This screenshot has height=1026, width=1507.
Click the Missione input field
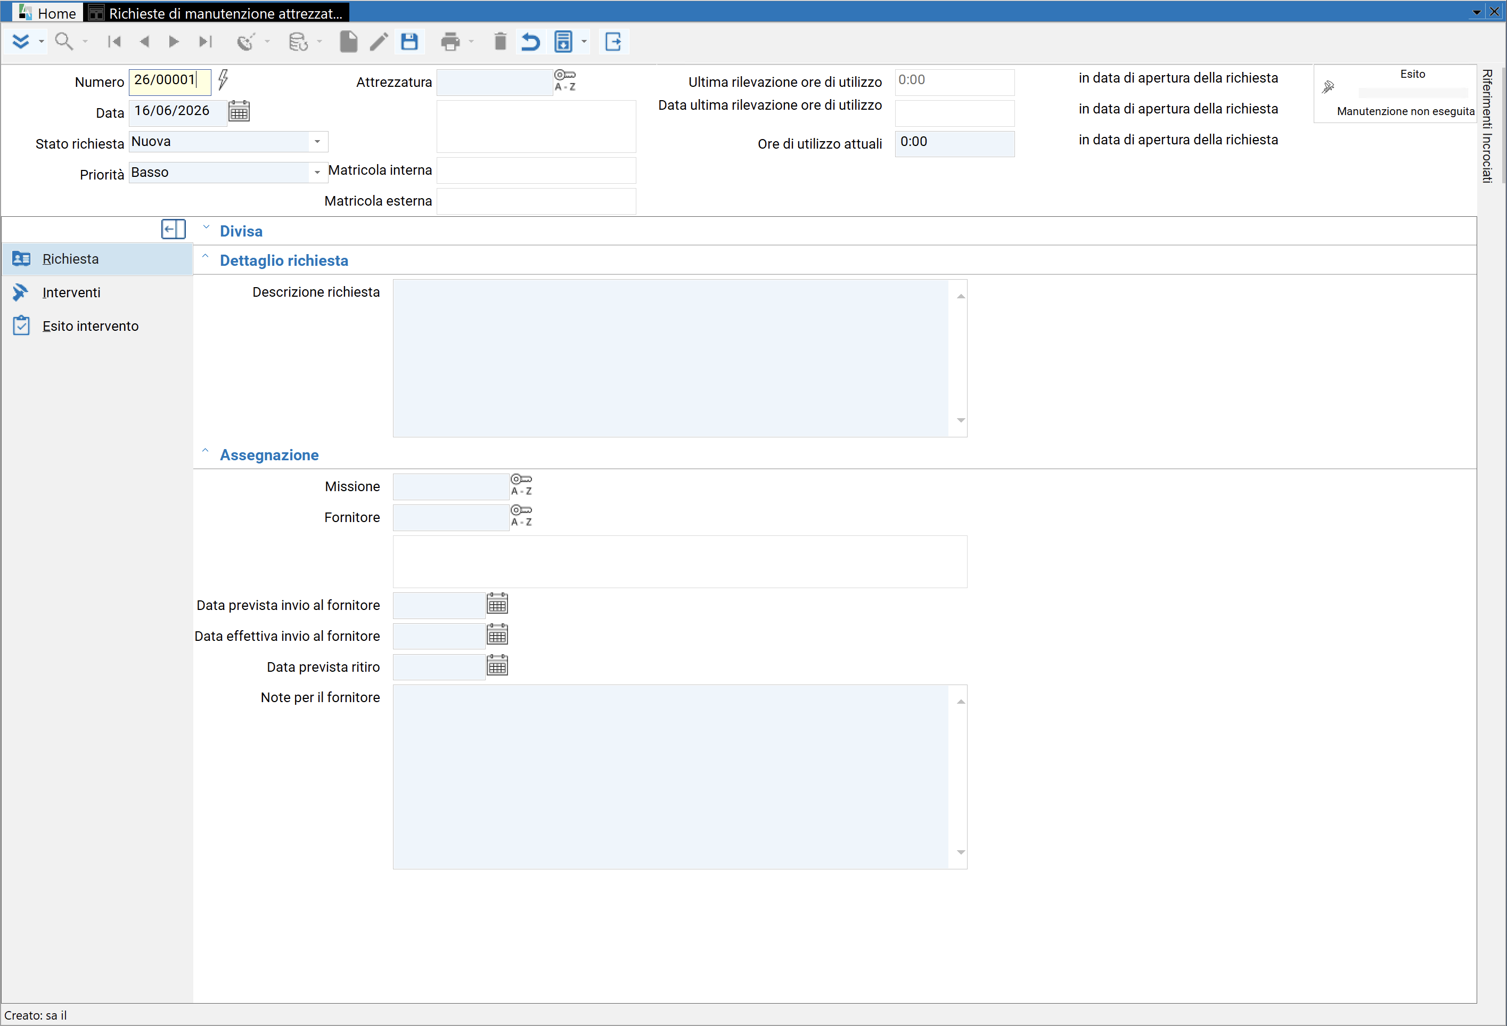click(451, 486)
